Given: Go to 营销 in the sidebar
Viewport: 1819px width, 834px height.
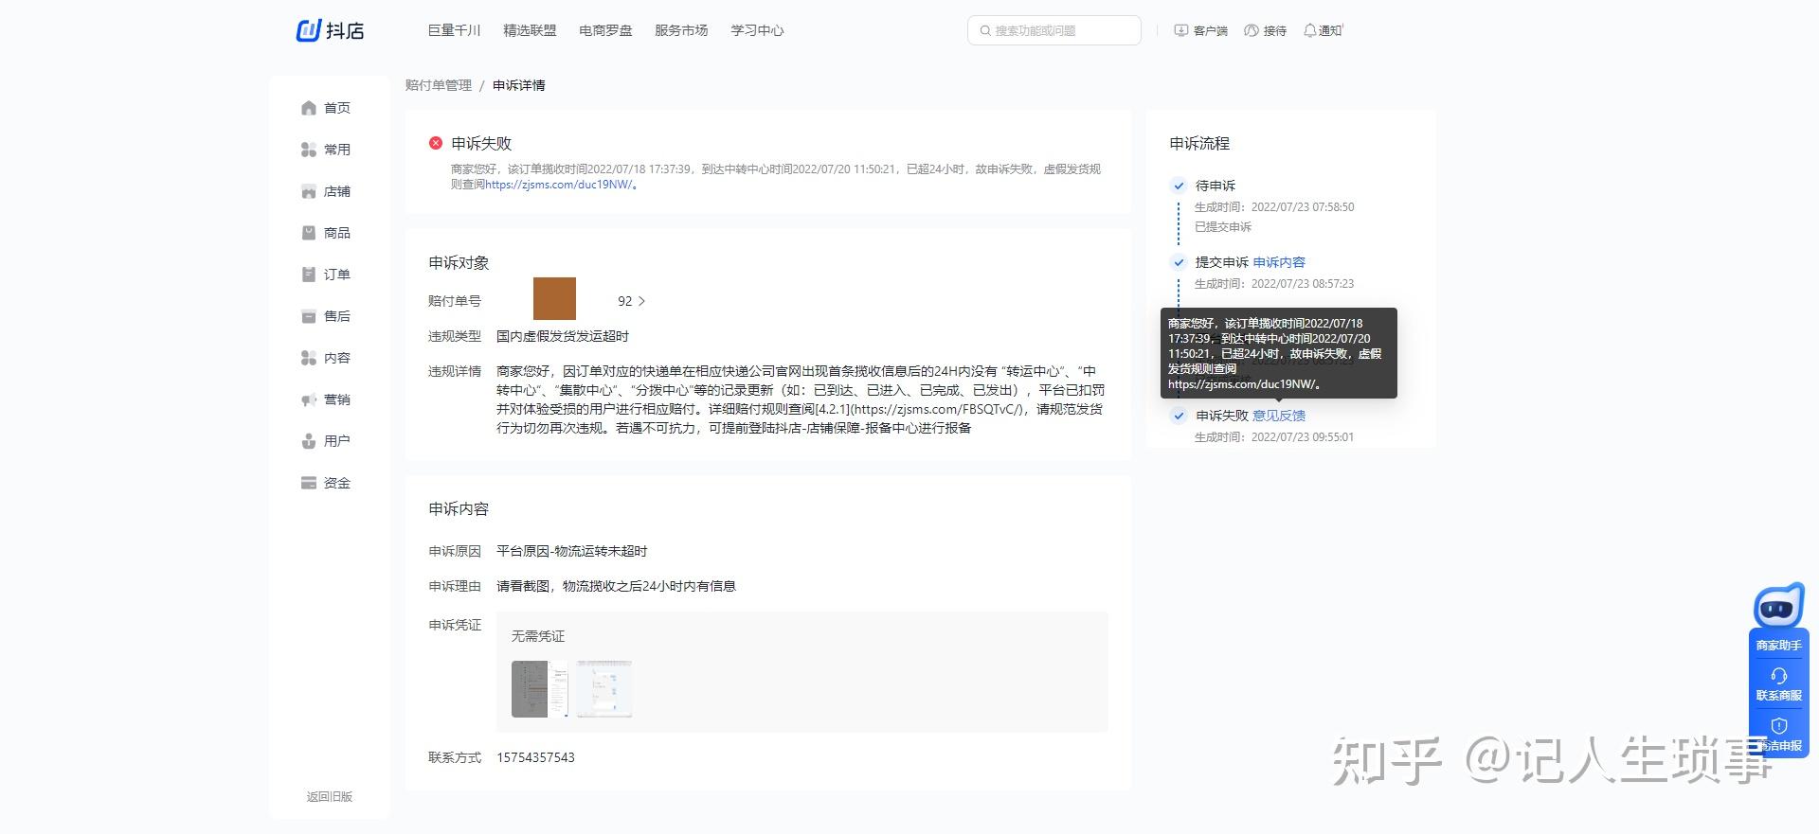Looking at the screenshot, I should pos(326,399).
